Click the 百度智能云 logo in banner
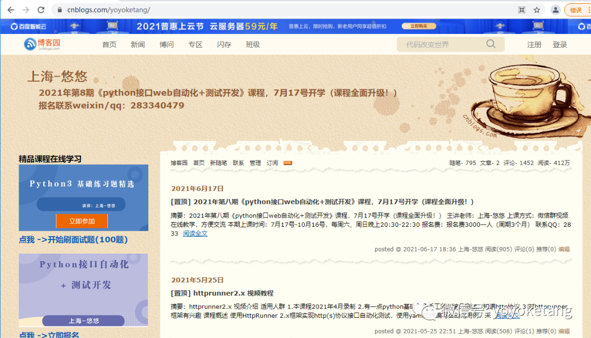Screen dimensions: 591x338 pos(28,26)
